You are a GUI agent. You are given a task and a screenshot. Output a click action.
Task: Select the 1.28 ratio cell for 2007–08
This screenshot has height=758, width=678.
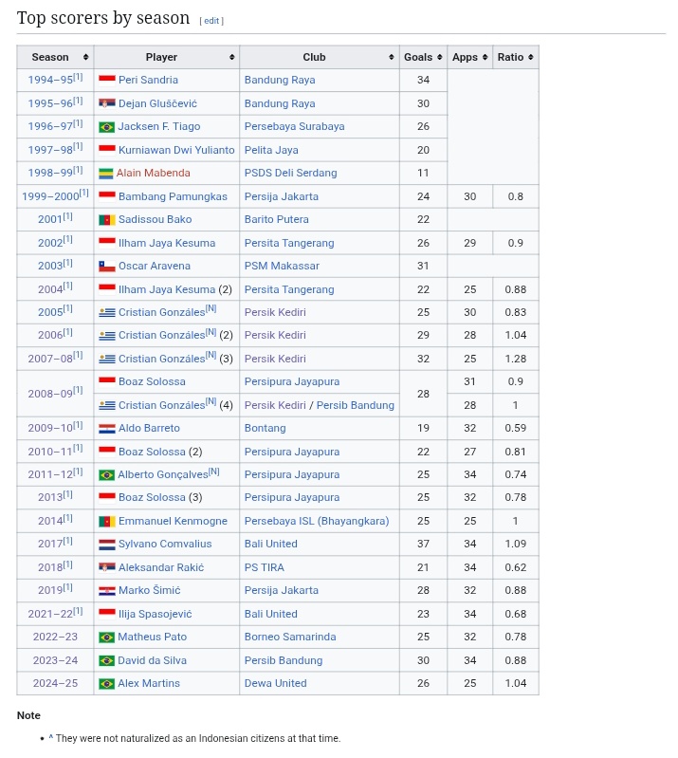tap(515, 359)
